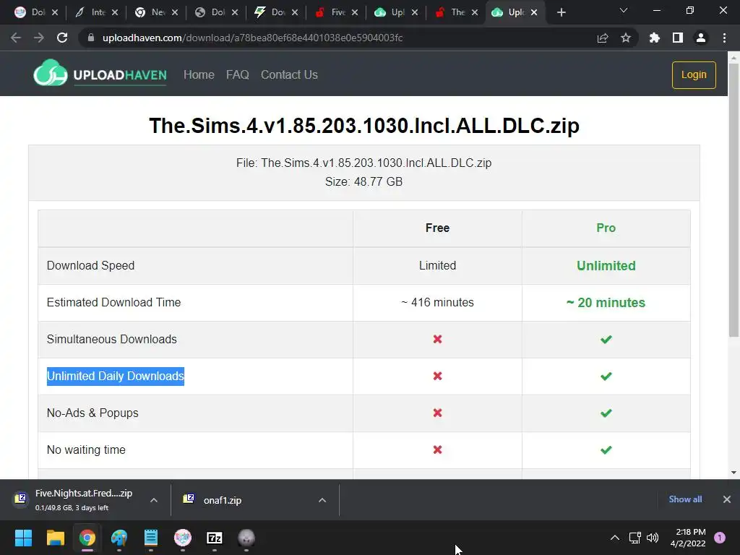
Task: Open the Windows Start menu
Action: pos(23,538)
